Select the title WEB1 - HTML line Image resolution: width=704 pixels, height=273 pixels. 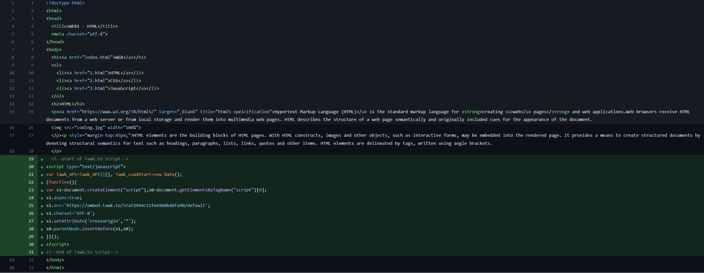click(x=85, y=26)
